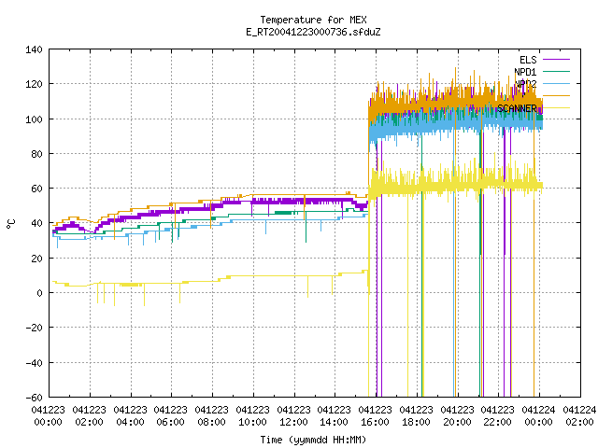Click the ELS legend label
598x448 pixels.
pos(528,60)
